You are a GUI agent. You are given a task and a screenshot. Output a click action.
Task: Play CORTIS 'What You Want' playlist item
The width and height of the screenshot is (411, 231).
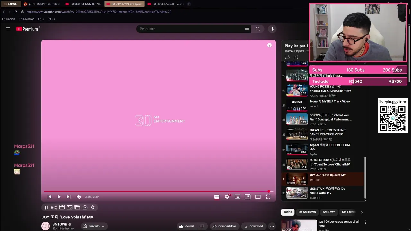click(323, 119)
